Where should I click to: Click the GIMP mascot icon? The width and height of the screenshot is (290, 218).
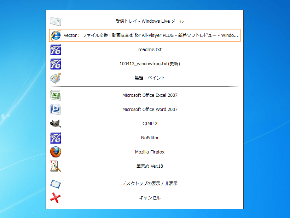tap(56, 124)
